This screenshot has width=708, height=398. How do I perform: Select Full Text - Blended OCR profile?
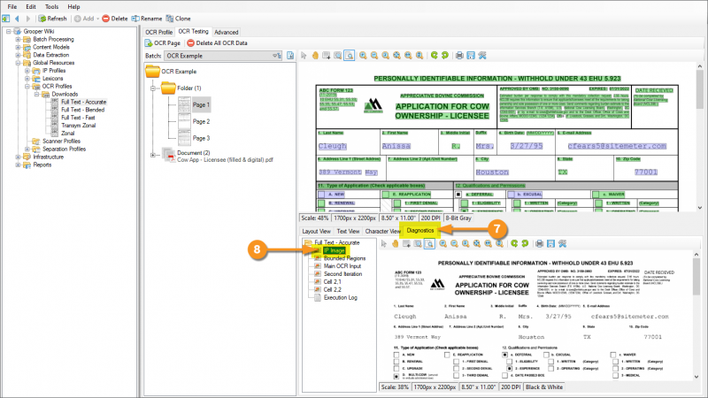coord(84,109)
